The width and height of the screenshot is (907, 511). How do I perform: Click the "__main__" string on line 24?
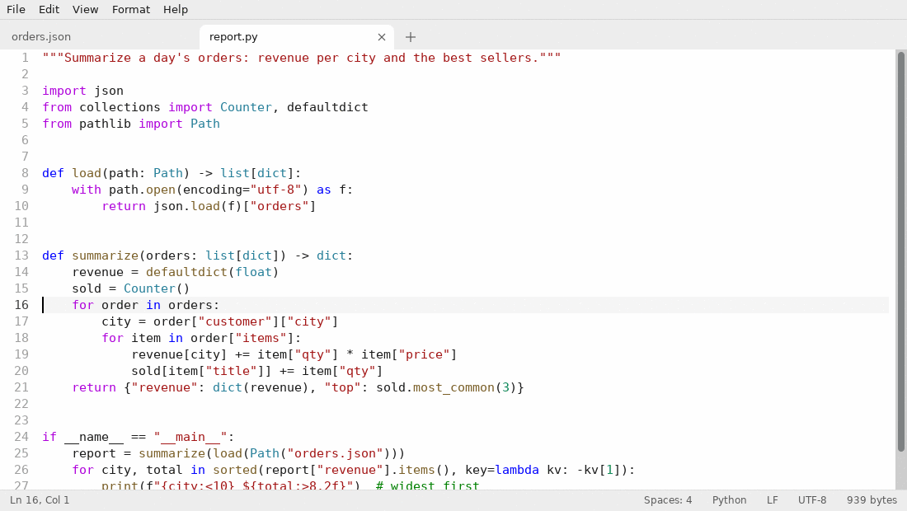coord(190,437)
